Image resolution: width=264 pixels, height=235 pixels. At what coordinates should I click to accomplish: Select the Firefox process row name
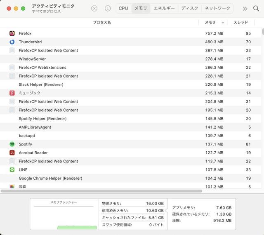coord(25,33)
